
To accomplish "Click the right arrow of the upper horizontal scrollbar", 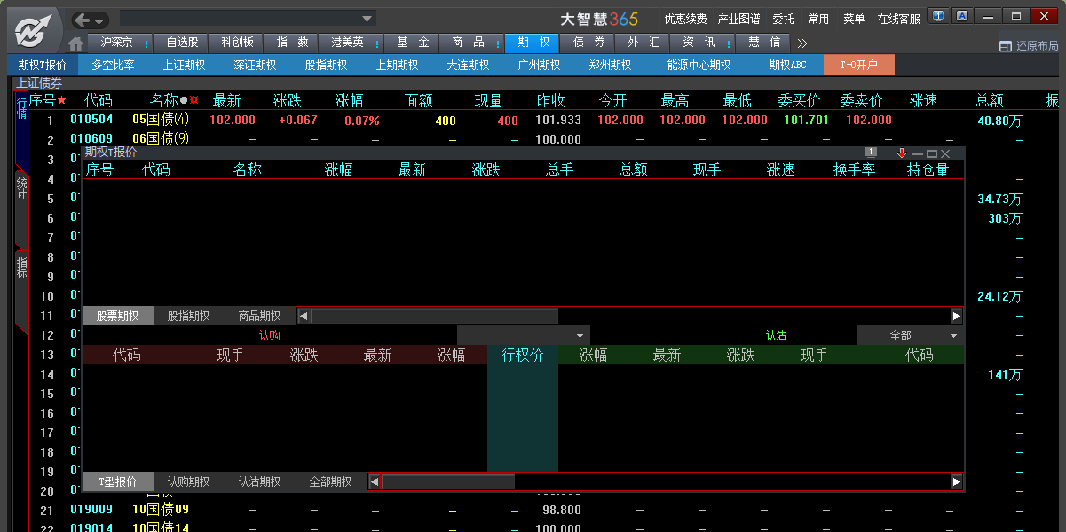I will coord(956,316).
